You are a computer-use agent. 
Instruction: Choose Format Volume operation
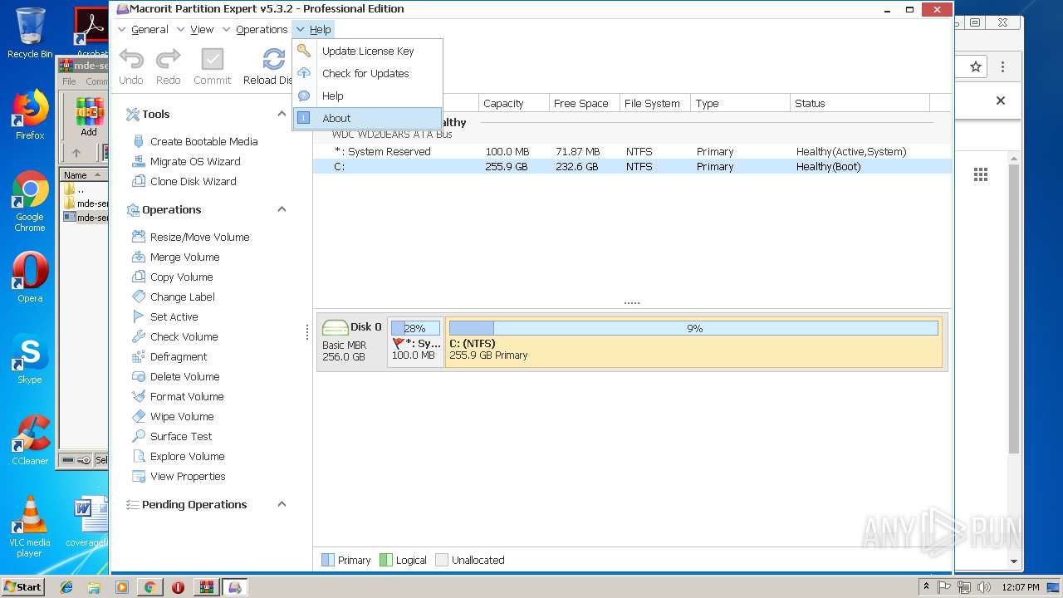pyautogui.click(x=178, y=396)
